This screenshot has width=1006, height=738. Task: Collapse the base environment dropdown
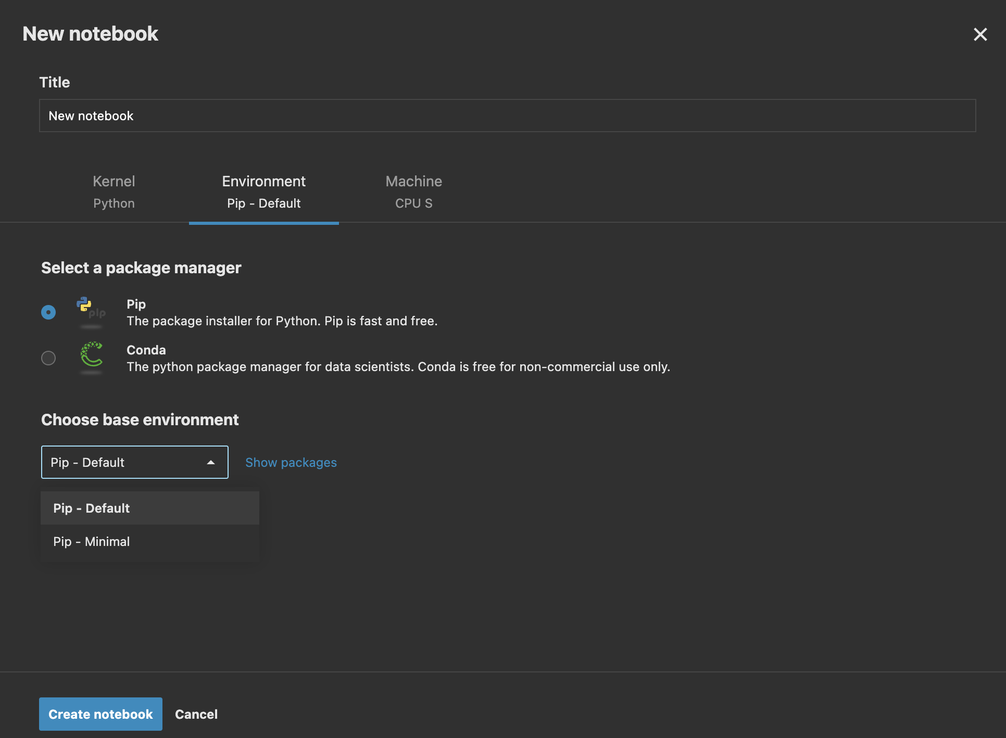tap(134, 462)
